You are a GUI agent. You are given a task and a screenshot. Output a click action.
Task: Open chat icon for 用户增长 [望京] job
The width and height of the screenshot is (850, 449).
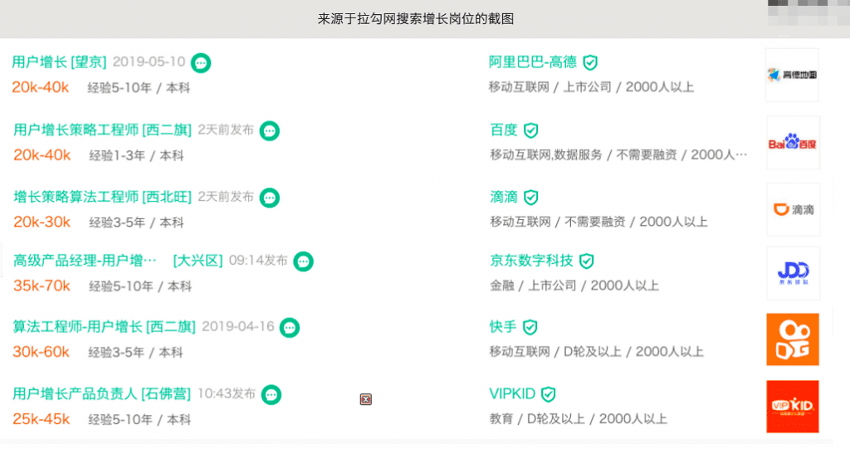(x=201, y=63)
